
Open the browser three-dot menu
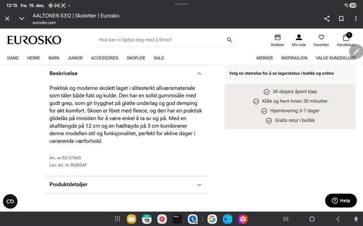(x=356, y=19)
